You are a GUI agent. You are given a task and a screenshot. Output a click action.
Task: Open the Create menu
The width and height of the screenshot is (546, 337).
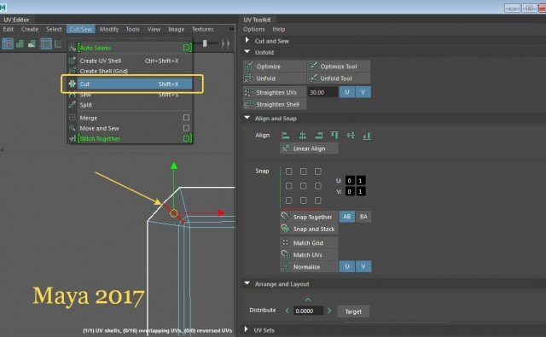[x=30, y=29]
